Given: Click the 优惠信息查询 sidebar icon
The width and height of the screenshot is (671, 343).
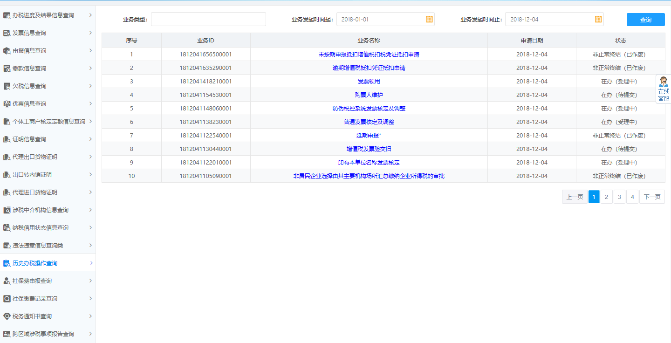Looking at the screenshot, I should coord(7,103).
